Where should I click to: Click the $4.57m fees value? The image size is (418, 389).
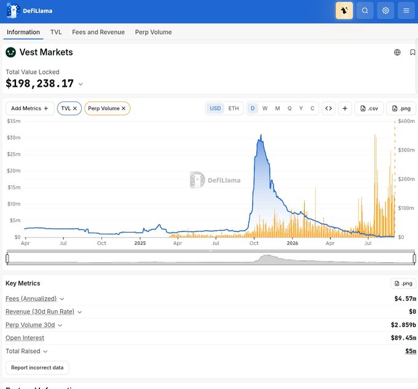(405, 299)
